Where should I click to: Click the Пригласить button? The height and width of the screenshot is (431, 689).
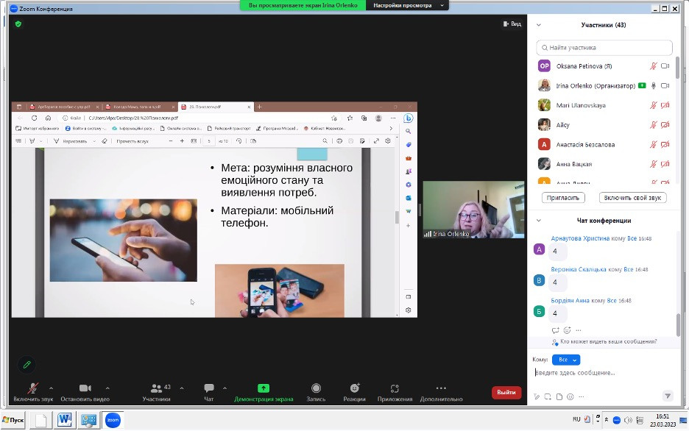point(563,198)
